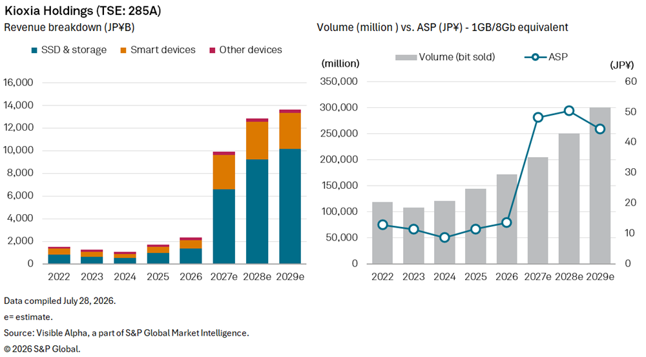Click the 2029e volume bar
The height and width of the screenshot is (357, 646).
600,186
